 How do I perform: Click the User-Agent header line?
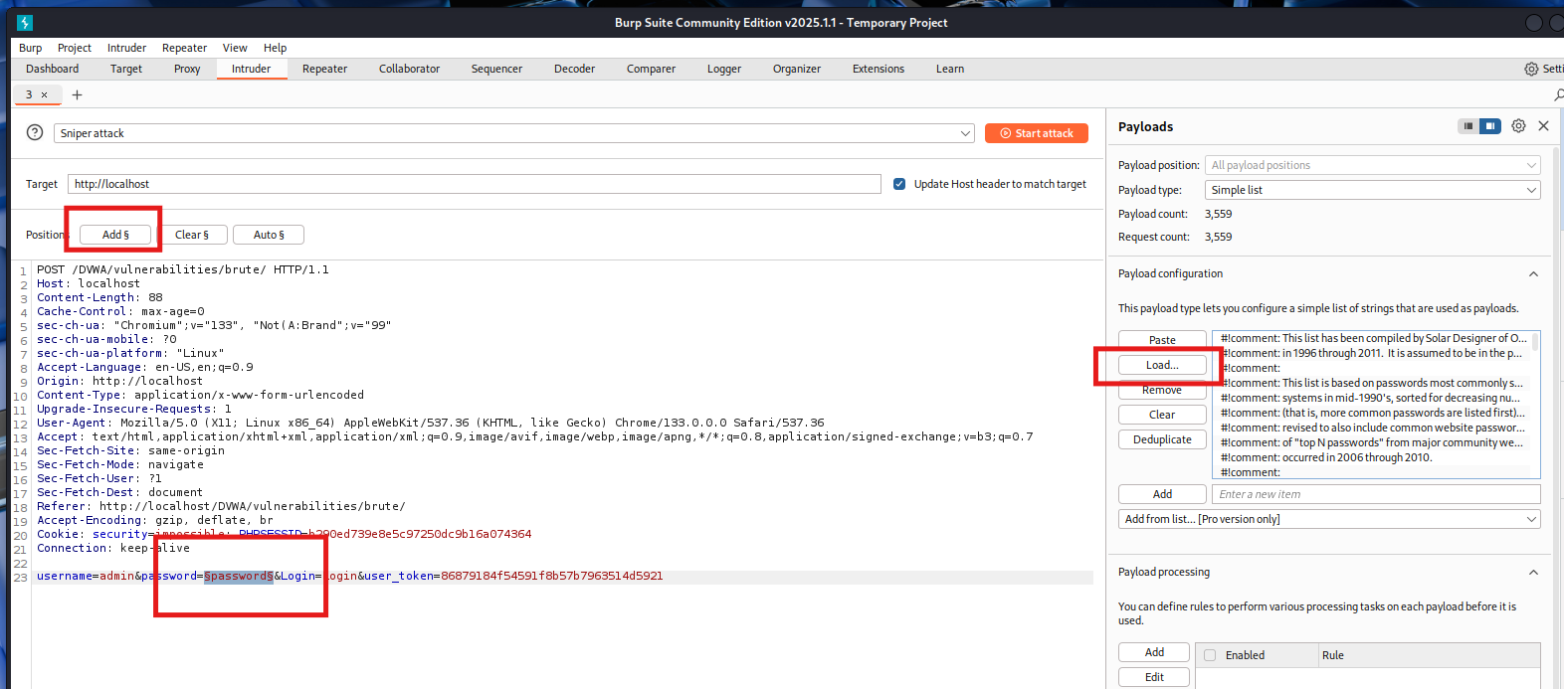[431, 423]
